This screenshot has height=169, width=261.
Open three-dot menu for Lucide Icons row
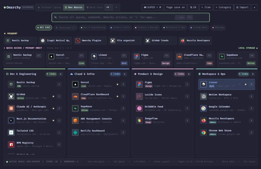[x=187, y=96]
